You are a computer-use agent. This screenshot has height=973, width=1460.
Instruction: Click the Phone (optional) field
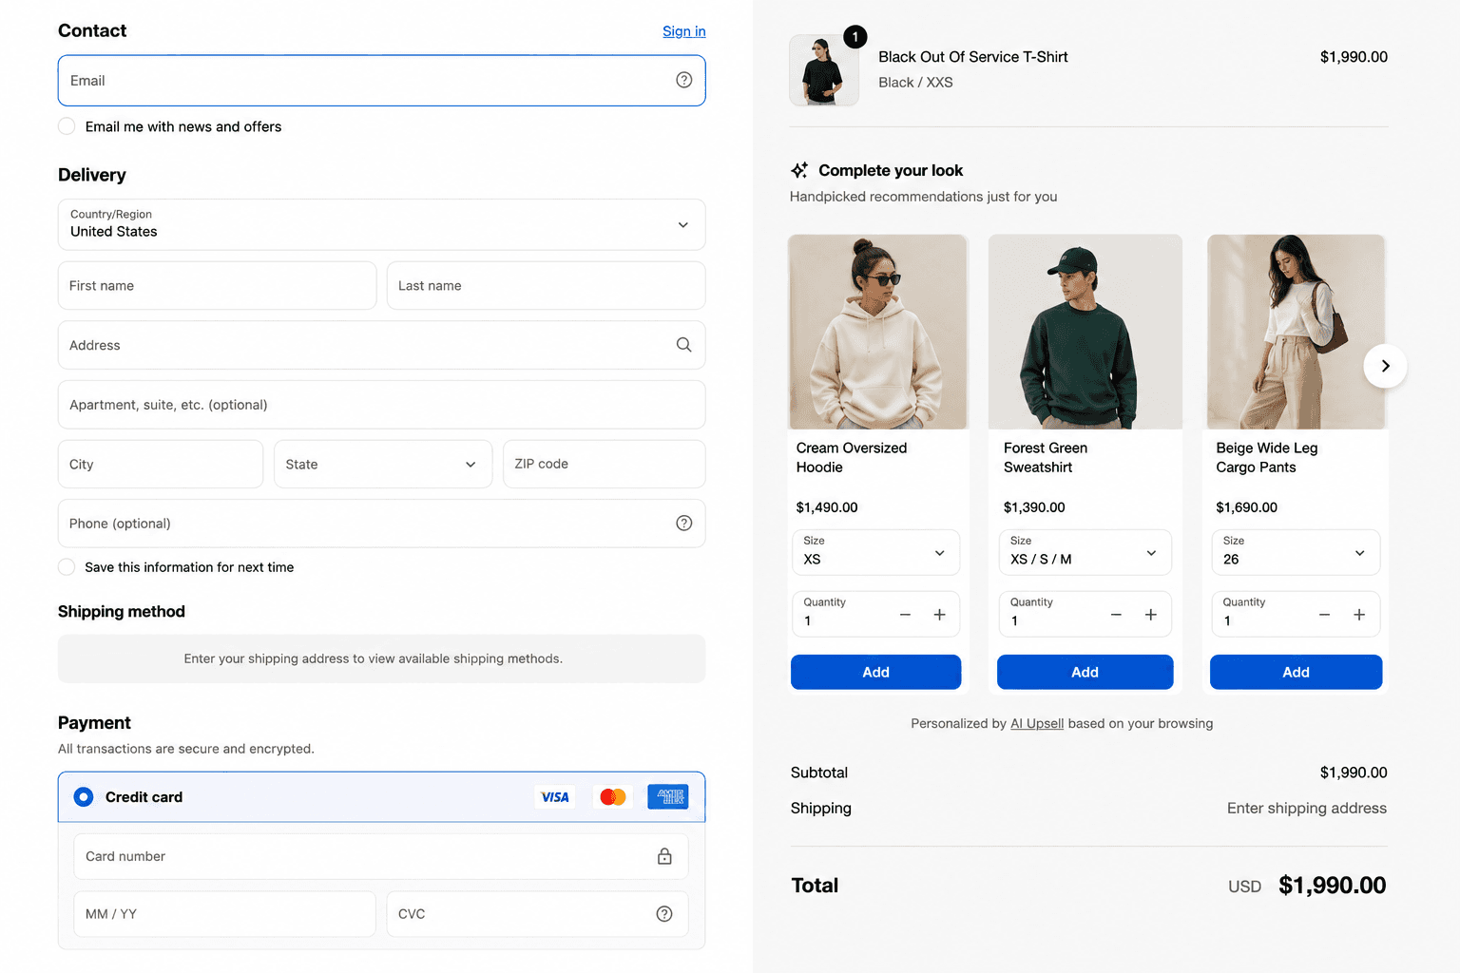[381, 524]
